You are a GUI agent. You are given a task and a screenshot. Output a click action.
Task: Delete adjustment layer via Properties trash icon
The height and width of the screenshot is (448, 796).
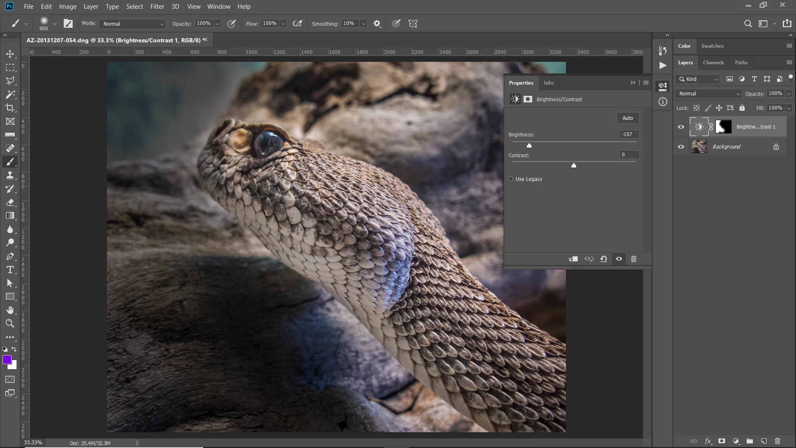pyautogui.click(x=633, y=259)
